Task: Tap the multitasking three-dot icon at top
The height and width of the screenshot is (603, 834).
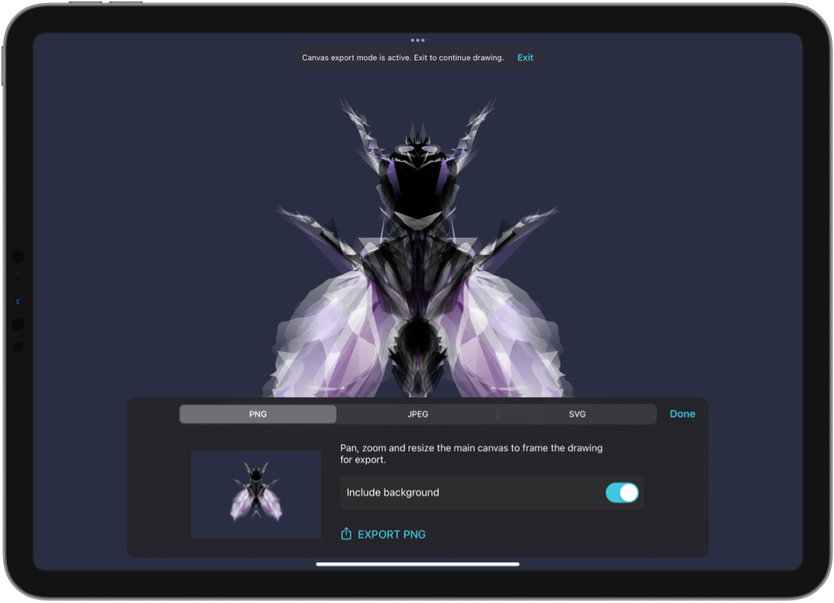Action: point(418,40)
